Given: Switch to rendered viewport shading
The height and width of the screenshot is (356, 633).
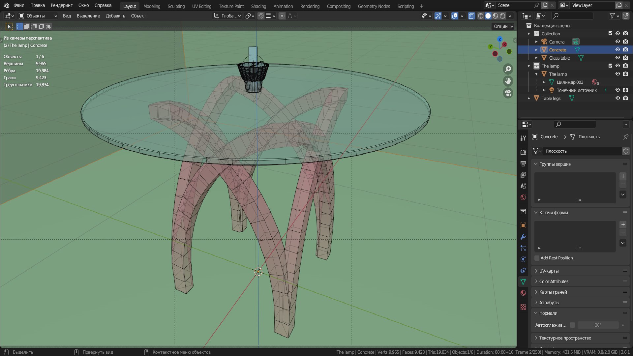Looking at the screenshot, I should click(x=503, y=16).
